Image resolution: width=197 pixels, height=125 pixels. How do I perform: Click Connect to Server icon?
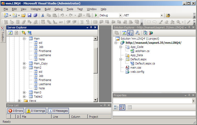[x=29, y=33]
